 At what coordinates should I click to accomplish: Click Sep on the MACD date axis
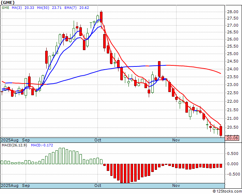coord(26,185)
